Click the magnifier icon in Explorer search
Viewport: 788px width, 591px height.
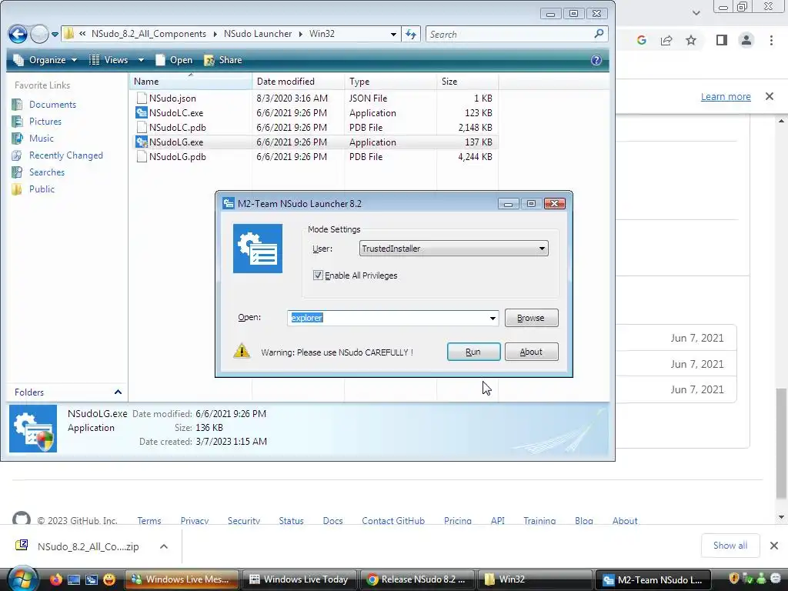[x=599, y=34]
